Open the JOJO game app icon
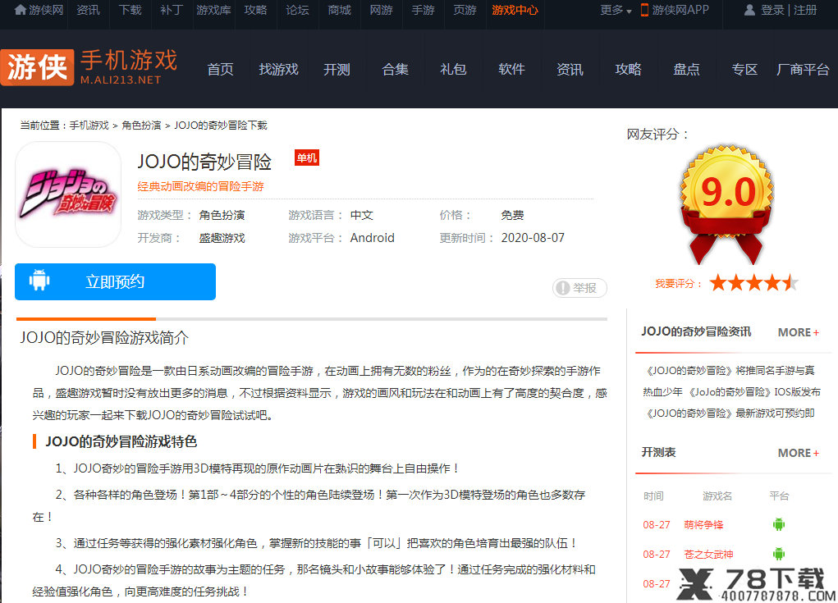838x603 pixels. (x=68, y=194)
